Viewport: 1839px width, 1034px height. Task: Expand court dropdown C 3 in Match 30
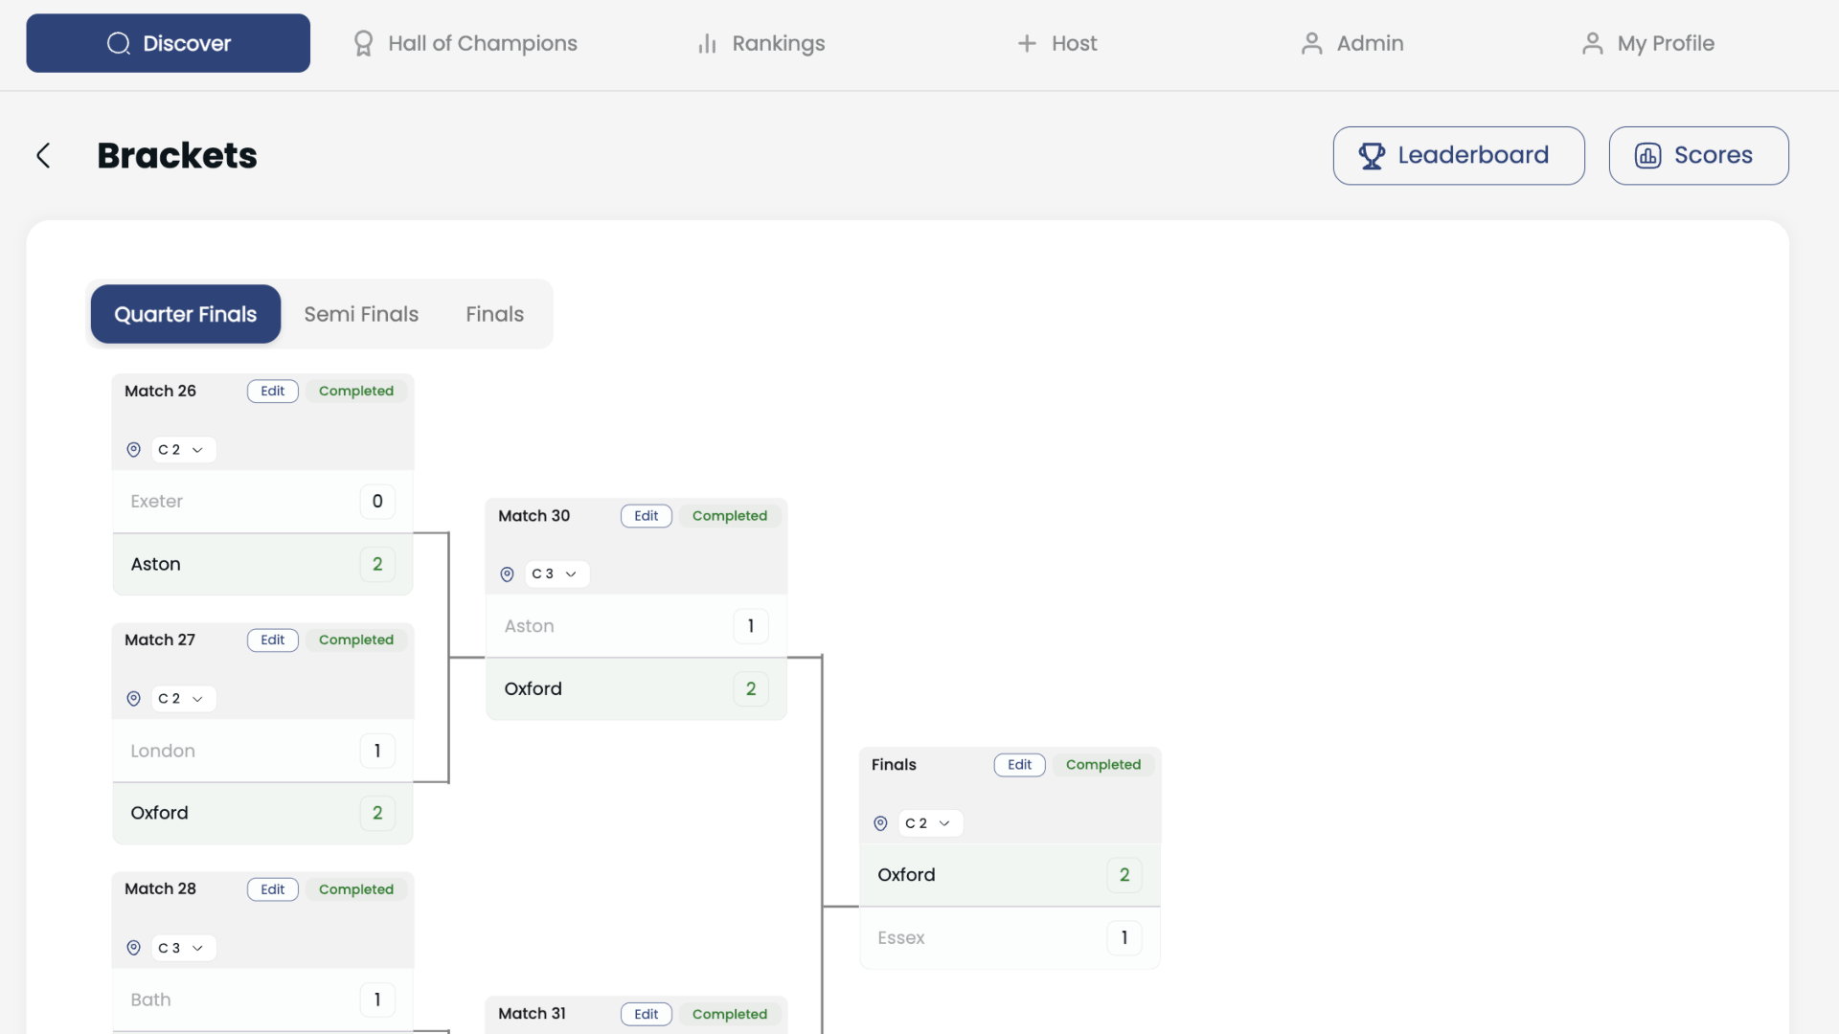click(x=556, y=574)
